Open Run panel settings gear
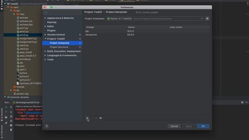The image size is (249, 140). tap(242, 102)
